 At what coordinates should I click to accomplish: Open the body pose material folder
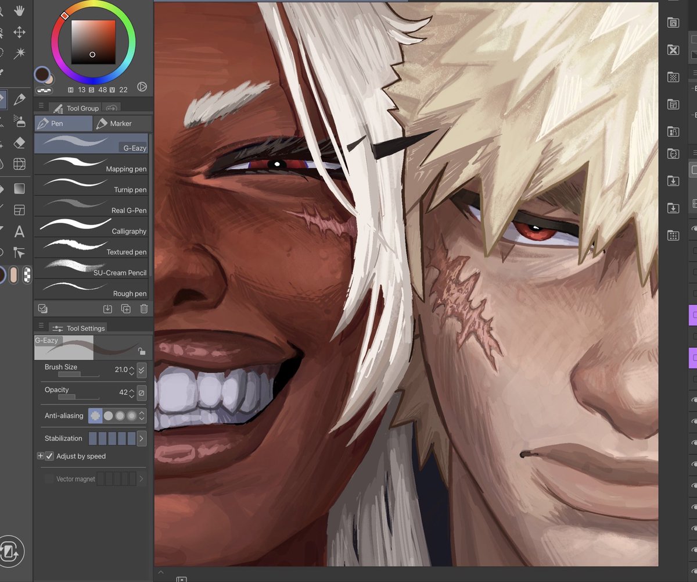coord(673,131)
